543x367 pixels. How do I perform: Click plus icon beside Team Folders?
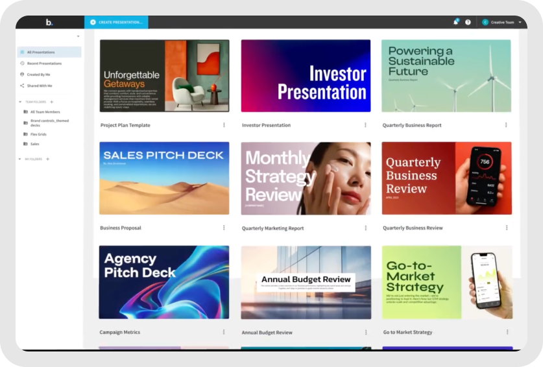click(x=52, y=102)
